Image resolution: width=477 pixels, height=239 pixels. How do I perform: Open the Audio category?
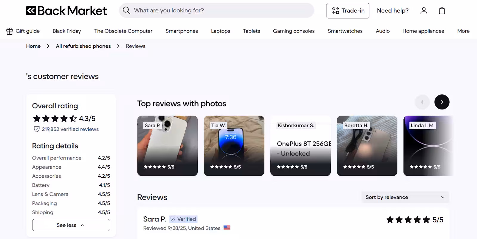click(x=382, y=31)
